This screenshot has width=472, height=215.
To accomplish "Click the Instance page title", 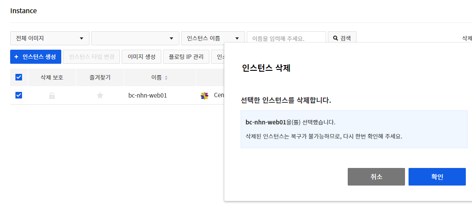I will coord(23,11).
